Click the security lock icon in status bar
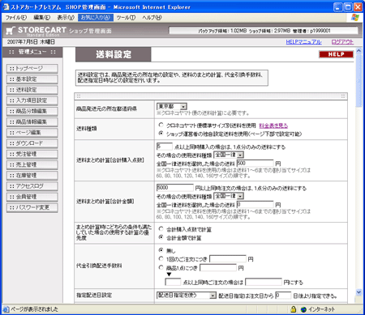 (294, 309)
